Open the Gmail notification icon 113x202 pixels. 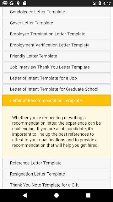(5, 3)
